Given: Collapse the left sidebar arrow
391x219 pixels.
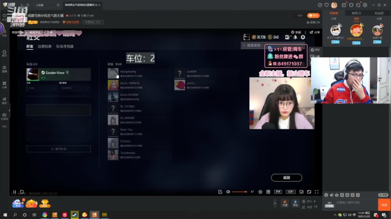Looking at the screenshot, I should click(x=9, y=111).
